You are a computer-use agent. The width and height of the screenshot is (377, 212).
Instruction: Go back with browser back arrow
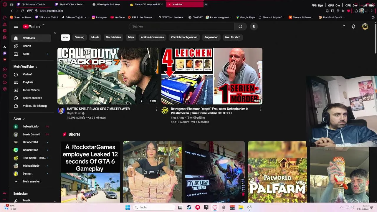(12, 11)
